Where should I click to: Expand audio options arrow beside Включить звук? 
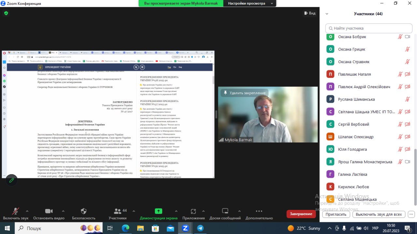[27, 211]
